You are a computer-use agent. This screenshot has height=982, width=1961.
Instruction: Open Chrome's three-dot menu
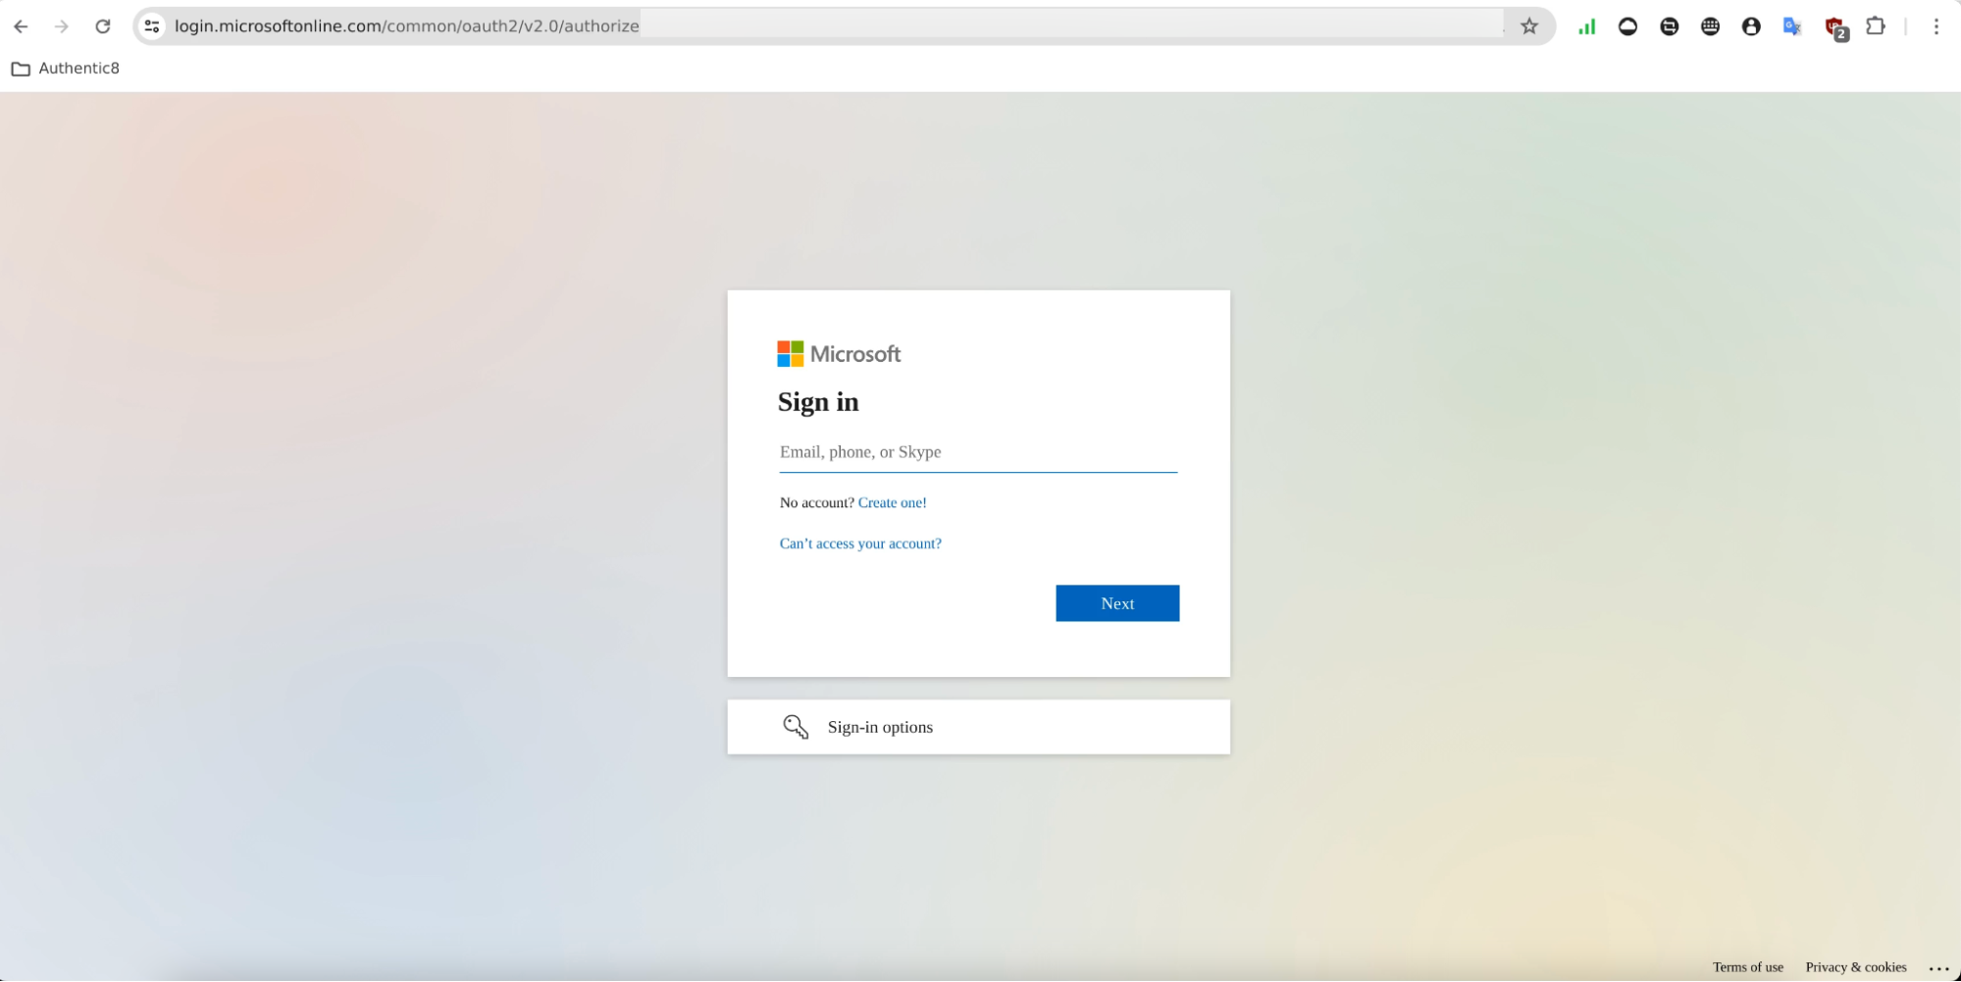tap(1936, 26)
